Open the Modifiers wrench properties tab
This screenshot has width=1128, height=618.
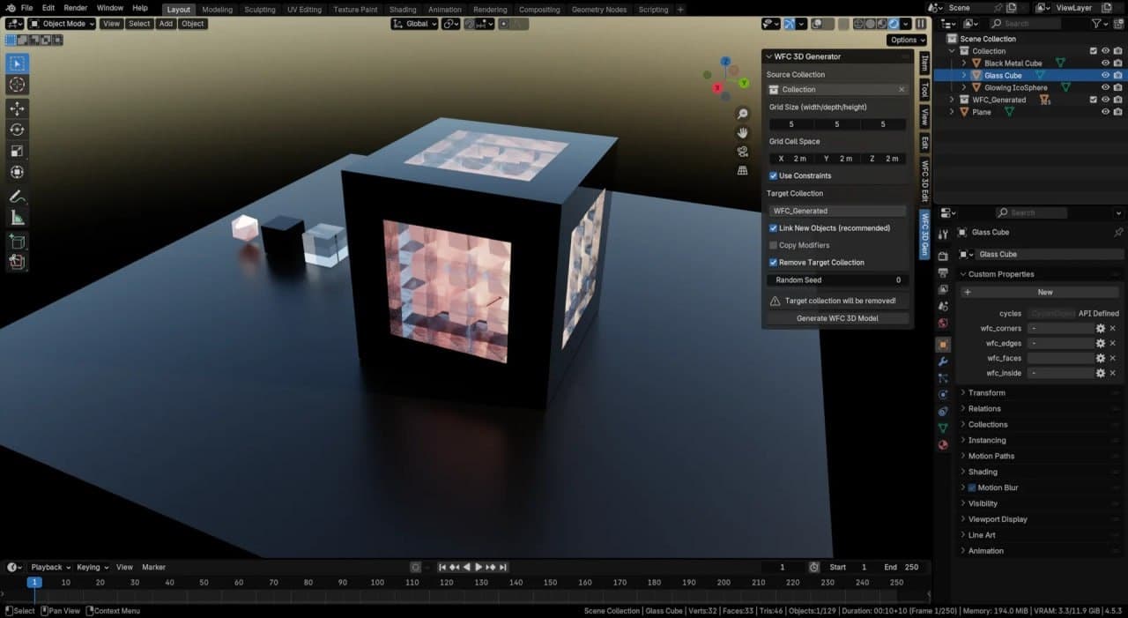coord(943,361)
